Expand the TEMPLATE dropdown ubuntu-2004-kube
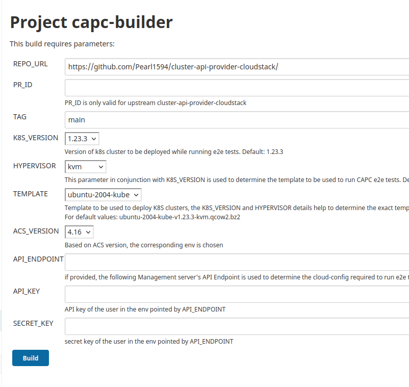 coord(103,195)
